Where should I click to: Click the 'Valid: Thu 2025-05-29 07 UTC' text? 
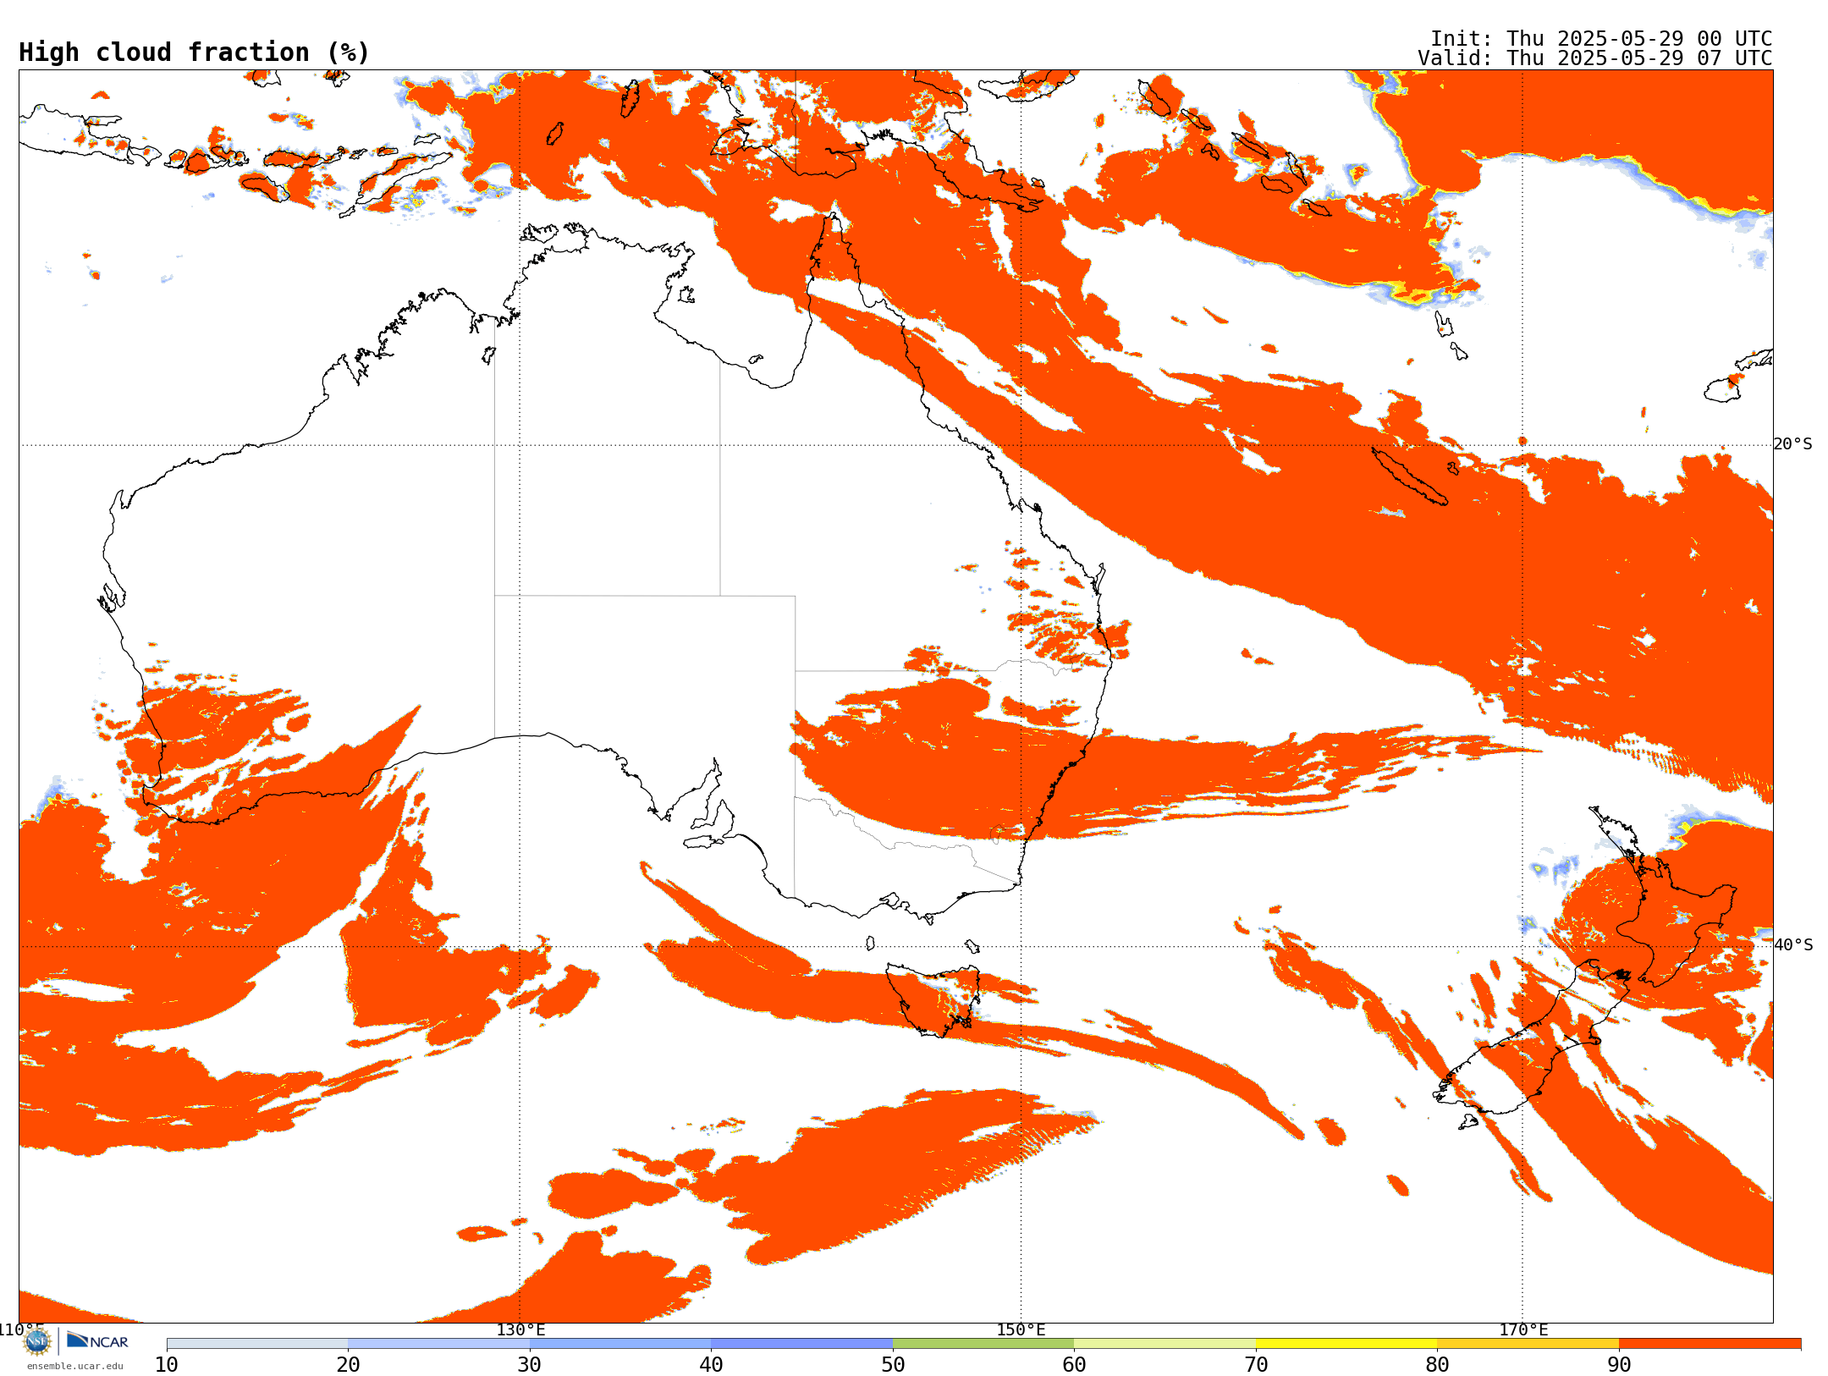click(1595, 58)
